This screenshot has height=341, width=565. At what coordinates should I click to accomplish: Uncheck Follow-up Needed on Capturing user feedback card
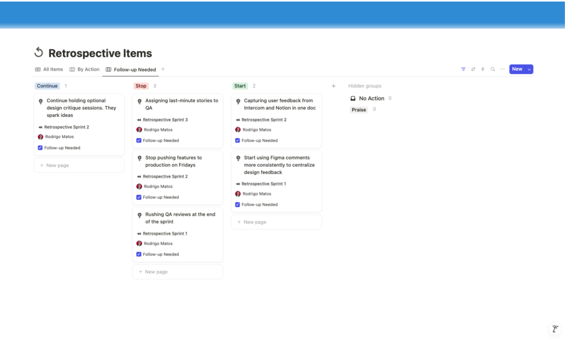[237, 140]
